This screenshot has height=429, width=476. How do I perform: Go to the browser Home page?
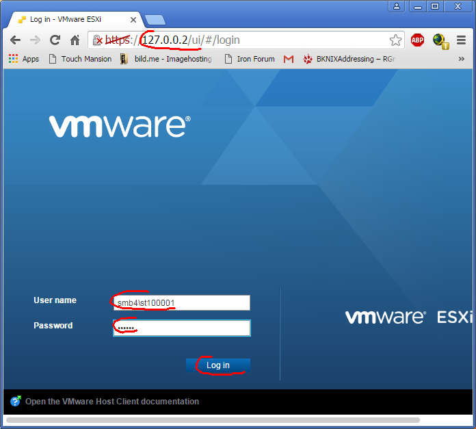[x=75, y=40]
